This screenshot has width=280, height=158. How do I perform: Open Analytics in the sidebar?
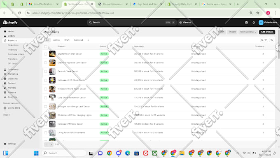coord(12,97)
